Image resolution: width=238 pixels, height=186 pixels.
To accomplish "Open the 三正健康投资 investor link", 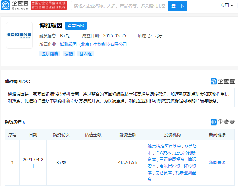I will coord(172,160).
